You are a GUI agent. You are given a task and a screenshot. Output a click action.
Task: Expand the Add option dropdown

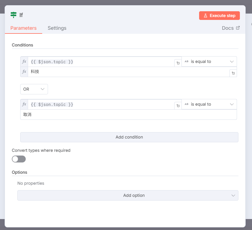[x=128, y=195]
